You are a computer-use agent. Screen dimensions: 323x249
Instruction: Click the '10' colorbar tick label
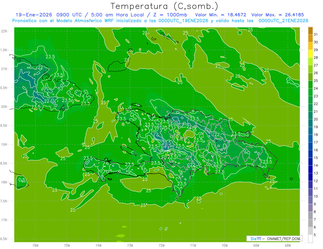[x=316, y=196]
